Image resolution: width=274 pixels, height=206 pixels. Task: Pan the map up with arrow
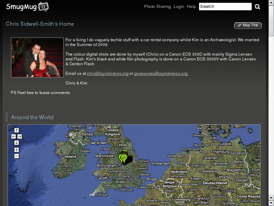coord(17,130)
